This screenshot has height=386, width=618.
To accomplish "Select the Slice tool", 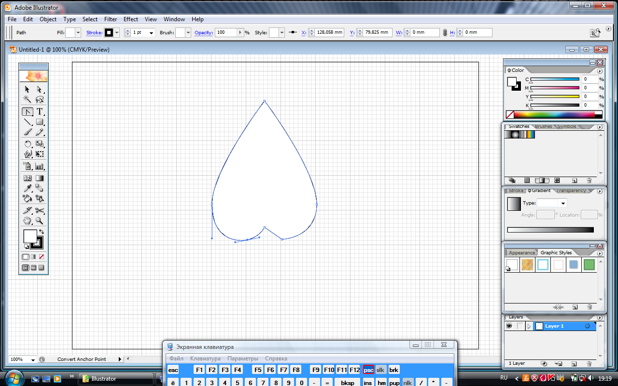I will [28, 210].
